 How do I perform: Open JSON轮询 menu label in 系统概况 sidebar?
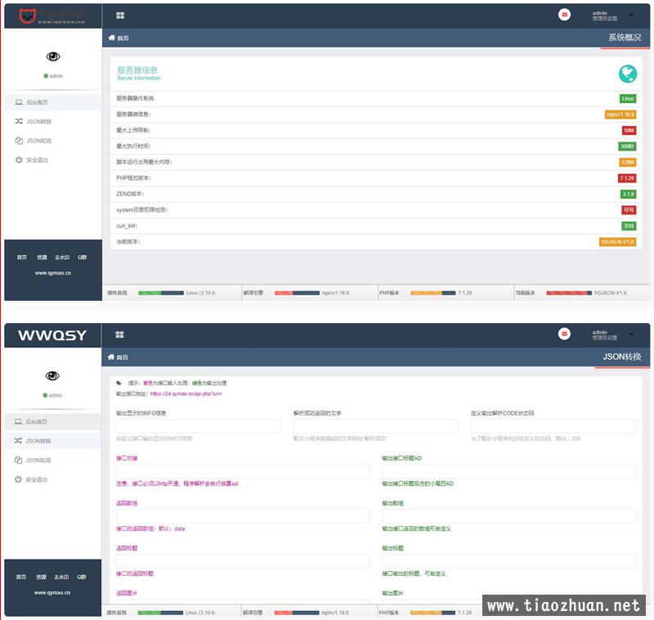tap(38, 141)
